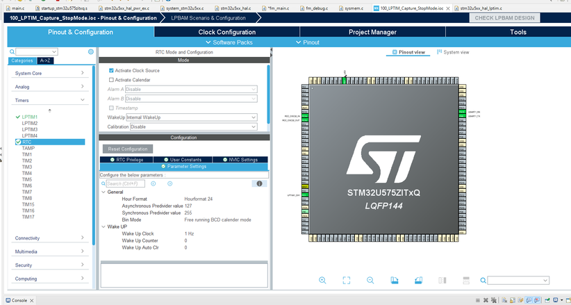Rotate the chip counter-clockwise icon
571x305 pixels.
(418, 280)
